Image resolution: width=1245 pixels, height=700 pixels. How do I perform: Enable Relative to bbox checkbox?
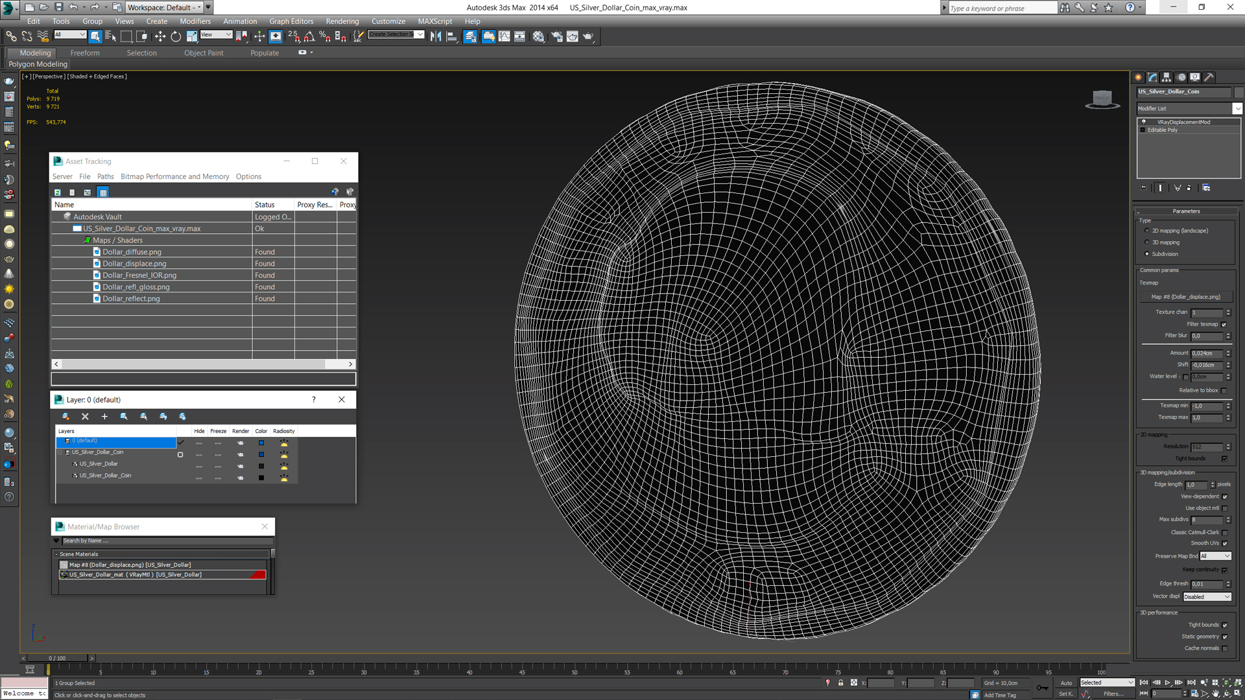[x=1224, y=390]
